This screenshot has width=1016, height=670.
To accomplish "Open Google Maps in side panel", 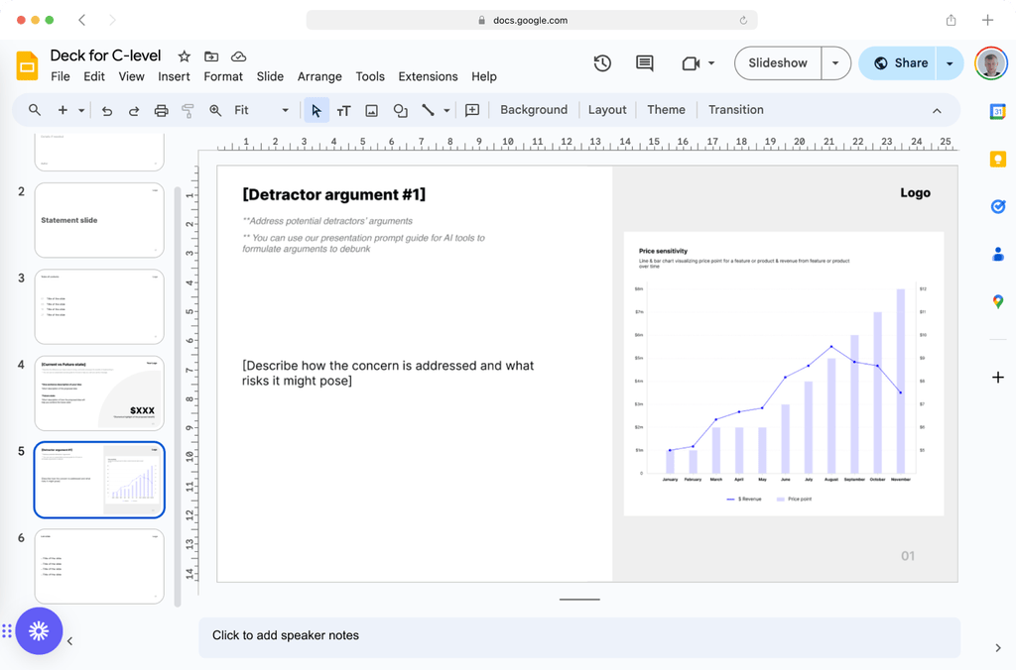I will 998,301.
